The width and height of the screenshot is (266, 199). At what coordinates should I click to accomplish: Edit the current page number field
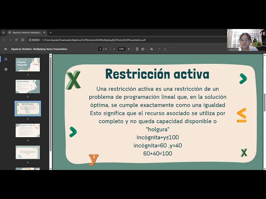(100, 49)
